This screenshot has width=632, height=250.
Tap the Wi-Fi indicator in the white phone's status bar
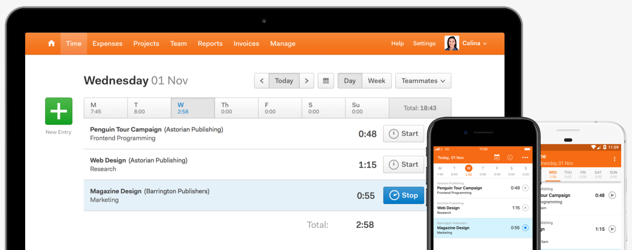pos(593,147)
